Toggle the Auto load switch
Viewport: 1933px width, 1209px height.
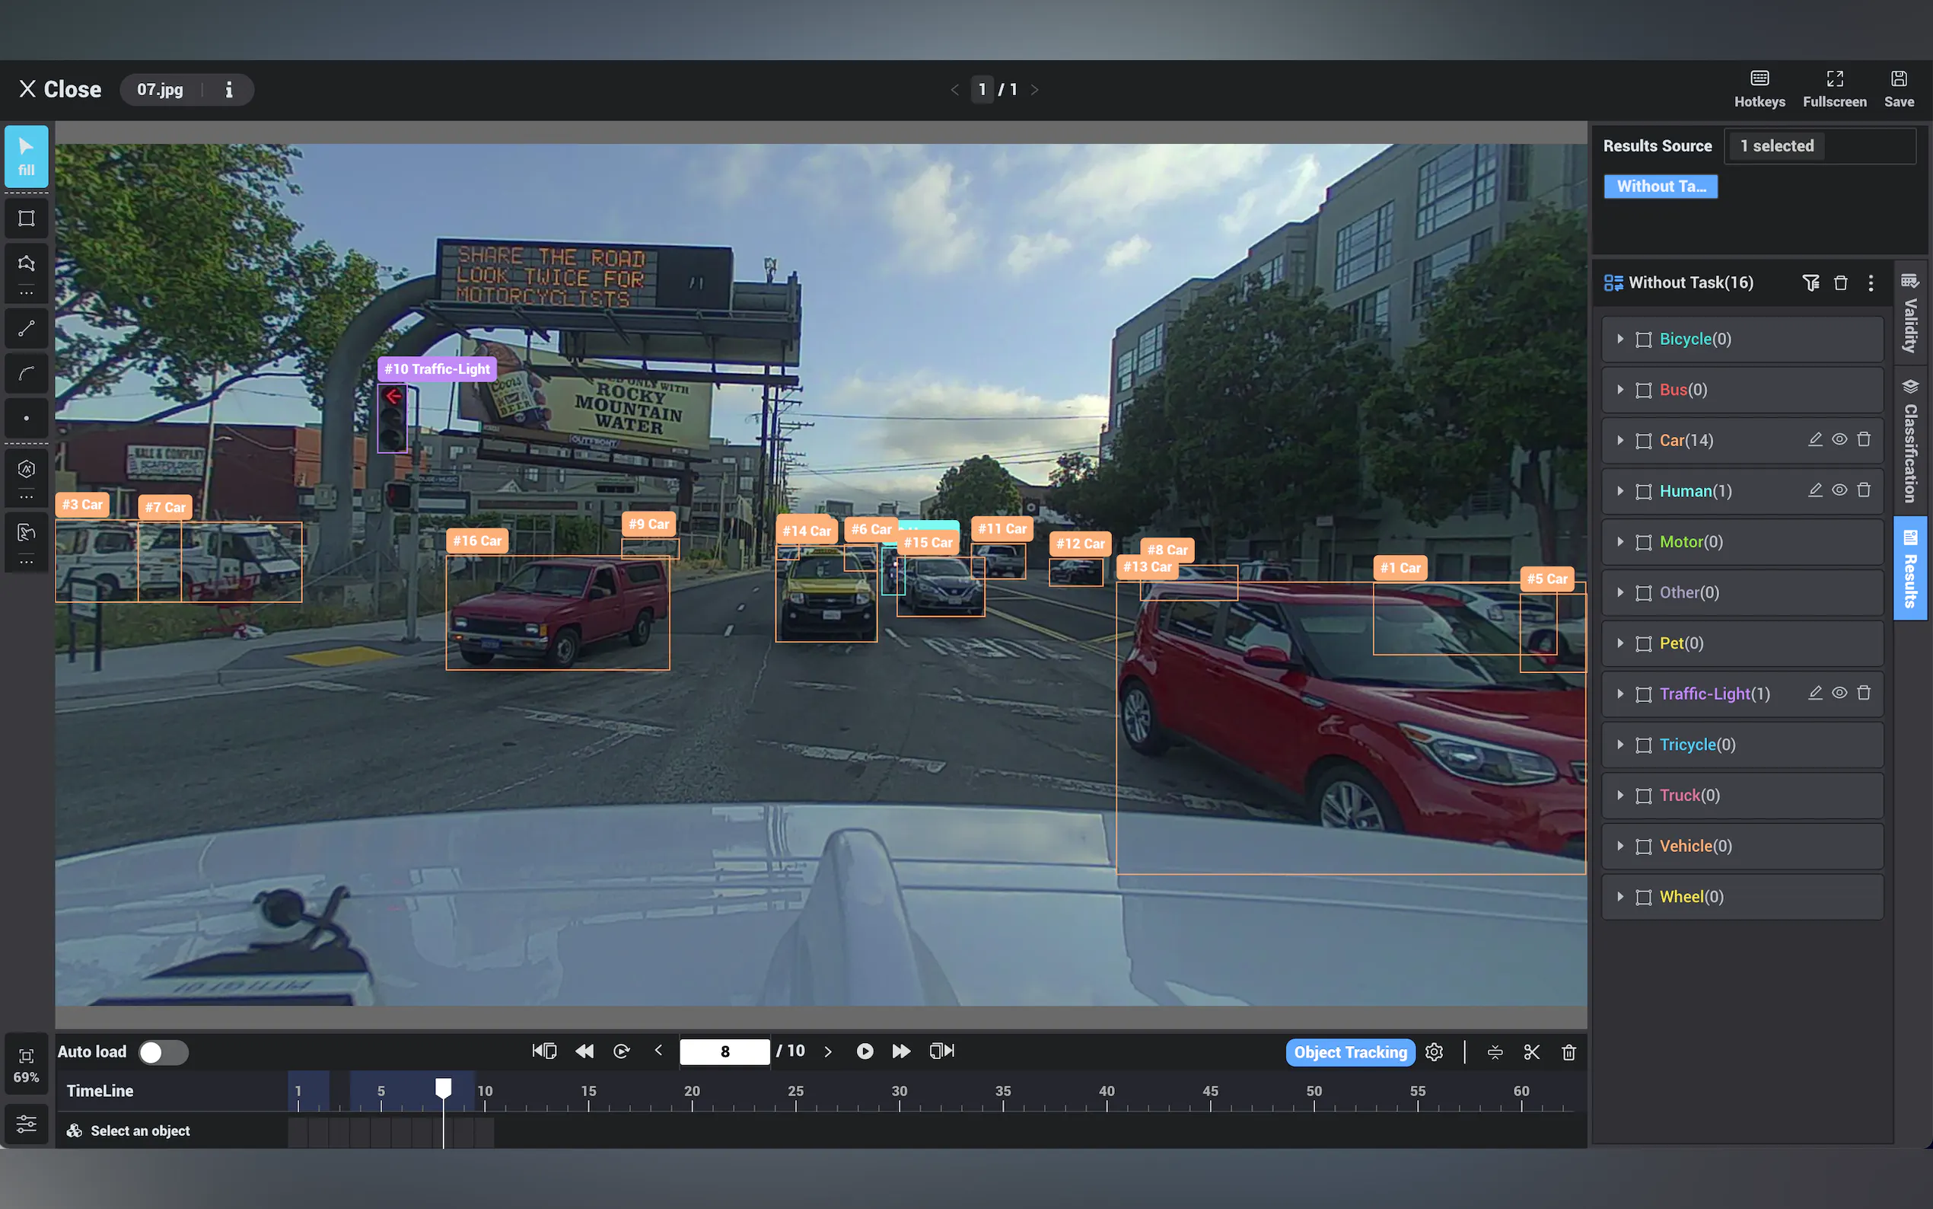coord(163,1052)
